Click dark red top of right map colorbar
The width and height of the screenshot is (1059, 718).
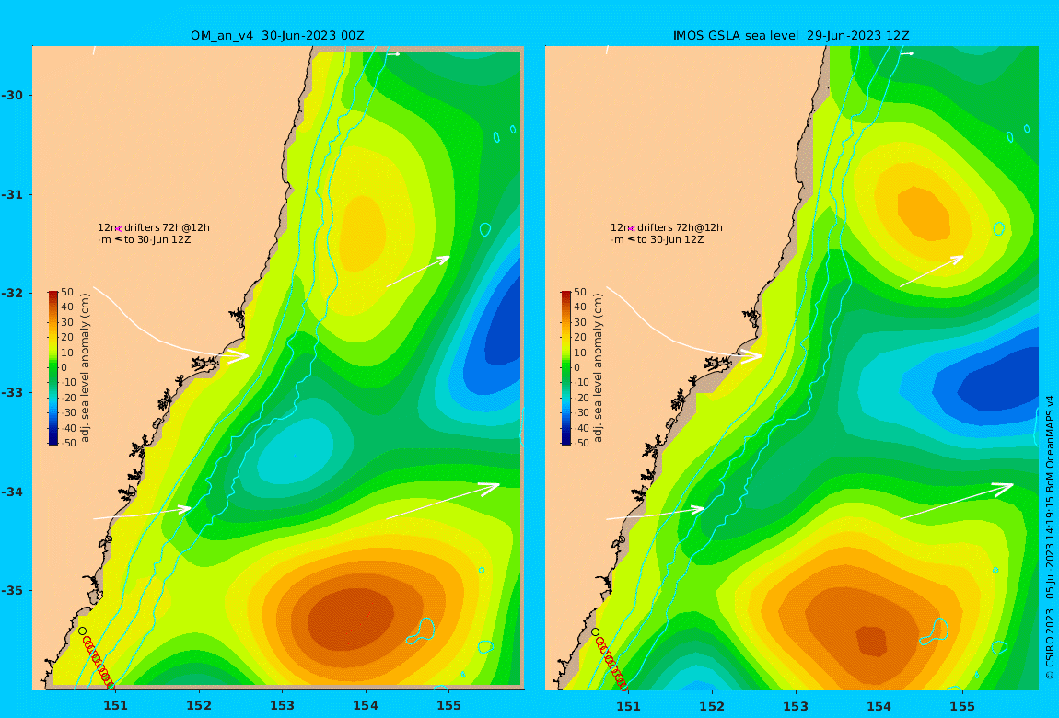coord(566,295)
